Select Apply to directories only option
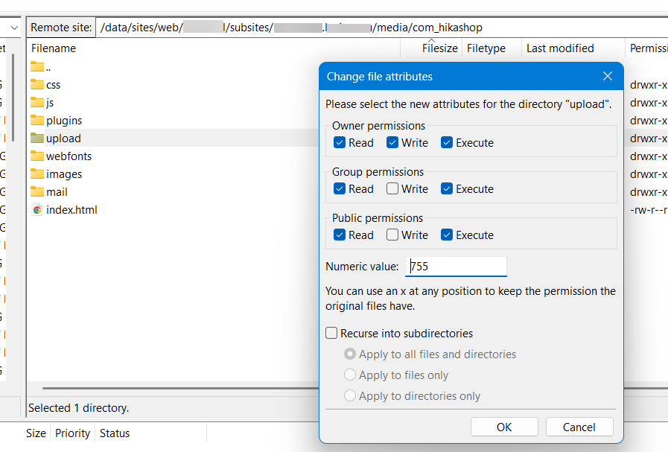Image resolution: width=668 pixels, height=452 pixels. [x=350, y=396]
